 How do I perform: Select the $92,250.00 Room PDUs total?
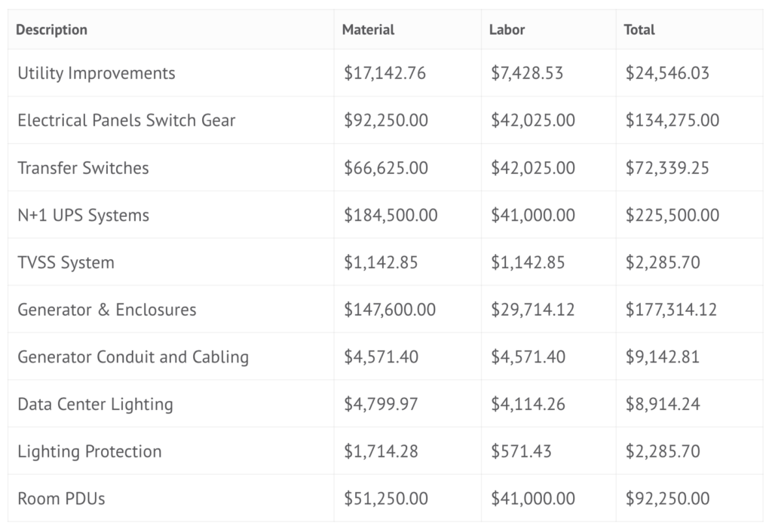click(667, 499)
